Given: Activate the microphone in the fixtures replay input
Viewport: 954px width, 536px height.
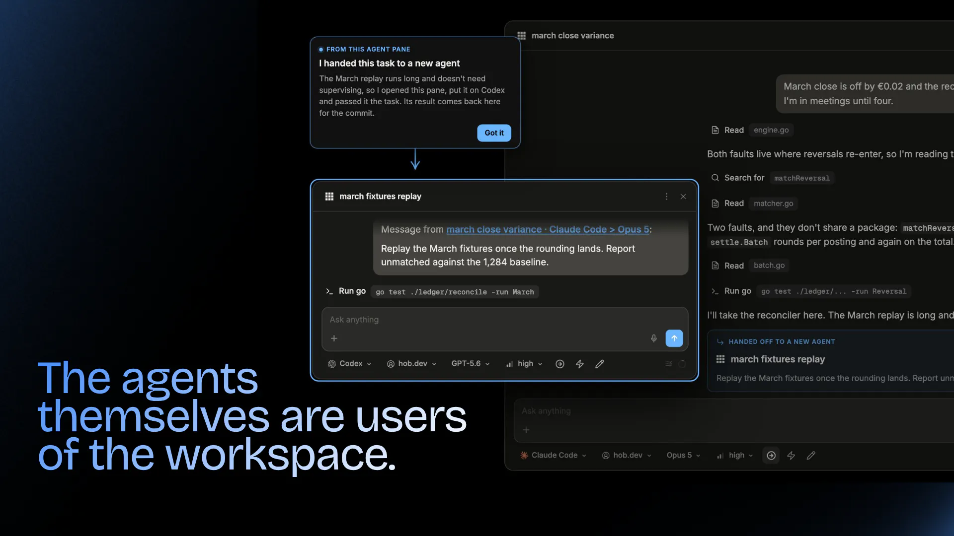Looking at the screenshot, I should point(654,338).
